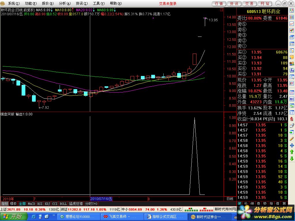Click the 交易 button at top right
Viewport: 295px width, 221px height.
pos(249,3)
